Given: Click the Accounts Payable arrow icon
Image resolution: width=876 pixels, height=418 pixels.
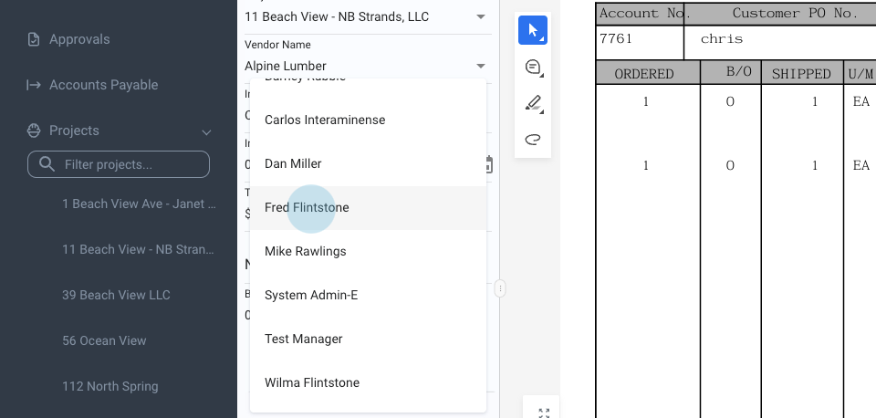Looking at the screenshot, I should [35, 85].
